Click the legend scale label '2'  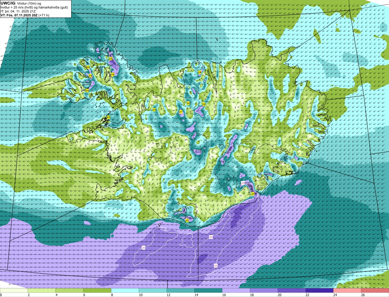pos(29,295)
